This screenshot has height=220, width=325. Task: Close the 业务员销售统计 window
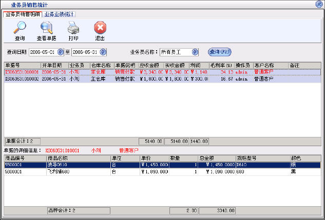319,4
